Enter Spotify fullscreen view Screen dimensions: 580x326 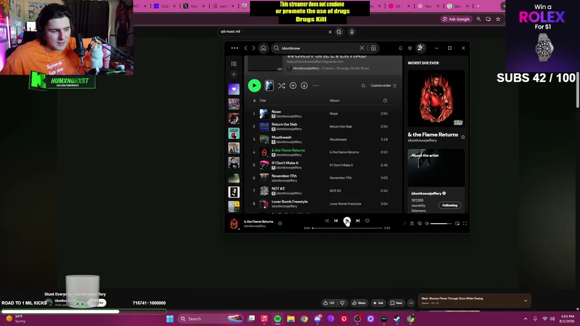[x=464, y=224]
